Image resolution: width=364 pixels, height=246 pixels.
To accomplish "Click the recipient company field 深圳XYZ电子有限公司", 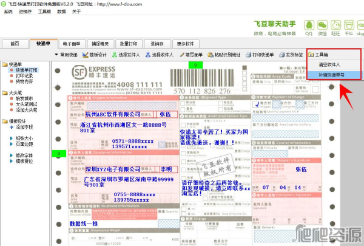I will click(x=113, y=169).
